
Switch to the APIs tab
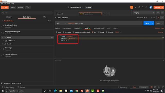[45, 17]
